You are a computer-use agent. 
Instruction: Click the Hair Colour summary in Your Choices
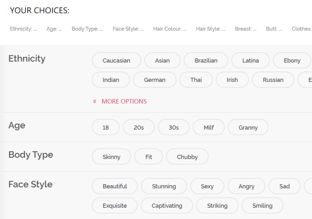click(170, 29)
